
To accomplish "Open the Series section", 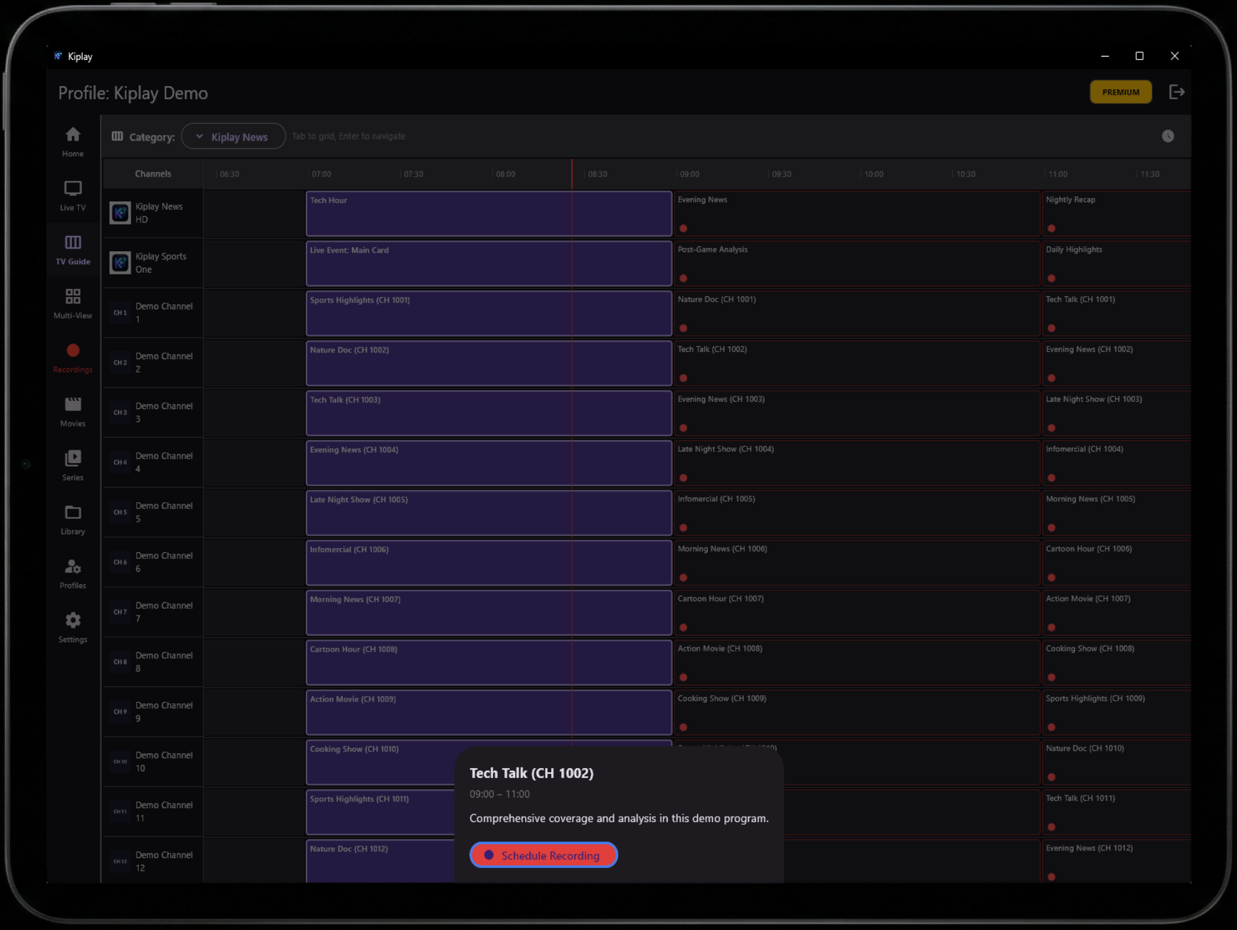I will (72, 465).
